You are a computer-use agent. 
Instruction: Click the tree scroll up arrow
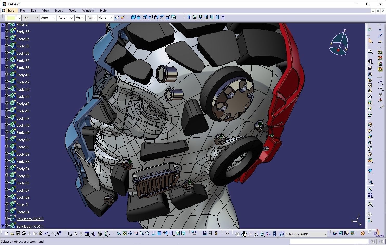click(x=3, y=25)
